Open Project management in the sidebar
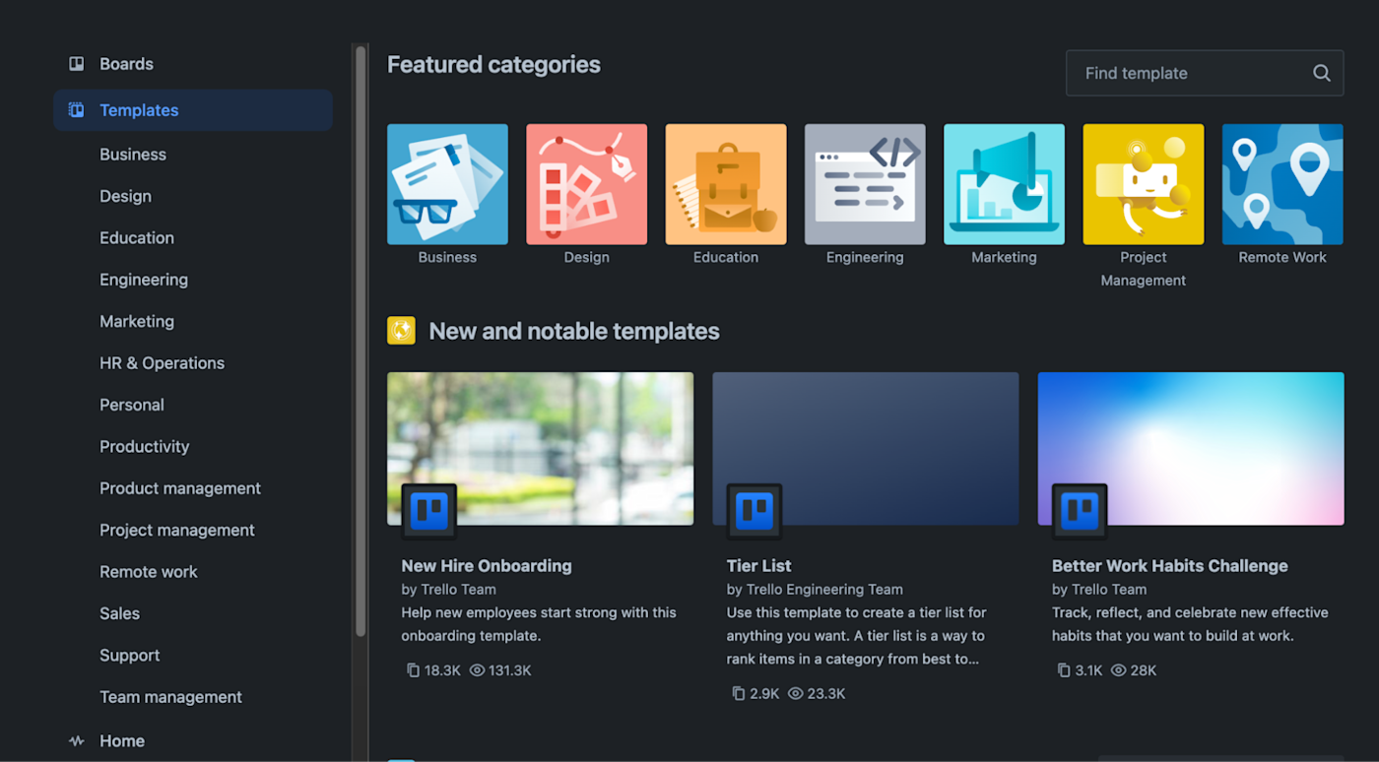Viewport: 1379px width, 762px height. point(177,530)
